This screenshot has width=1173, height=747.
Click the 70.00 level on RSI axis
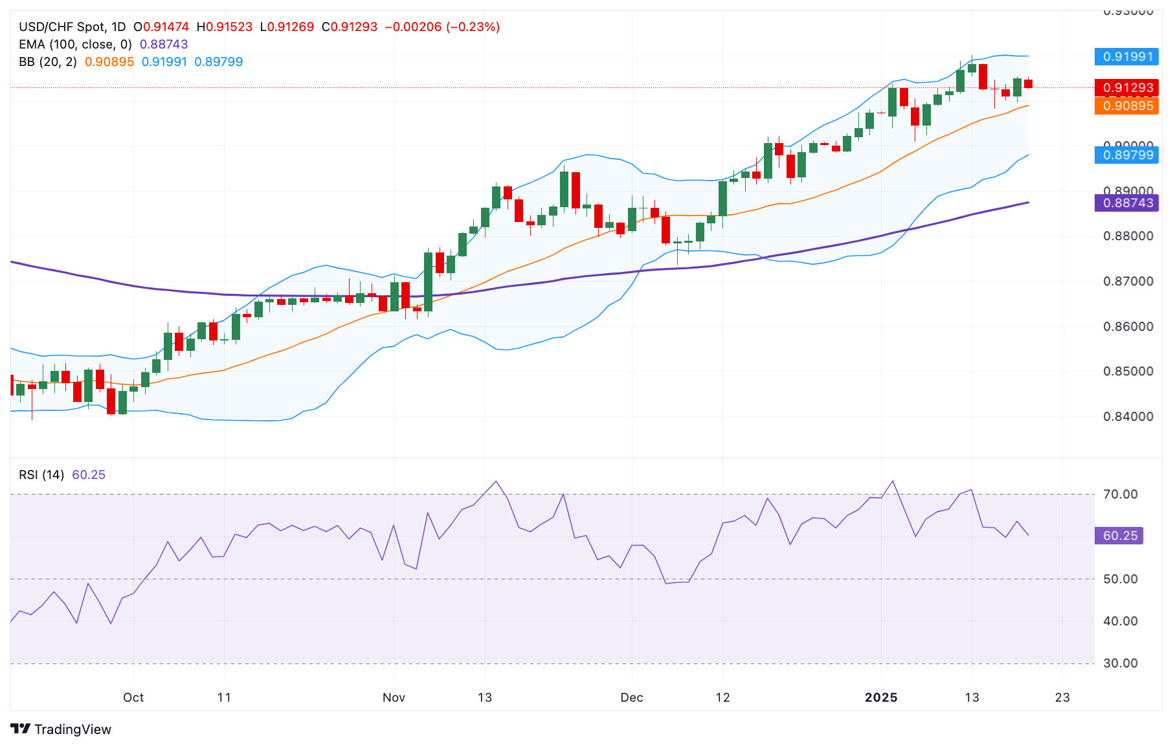(1120, 494)
